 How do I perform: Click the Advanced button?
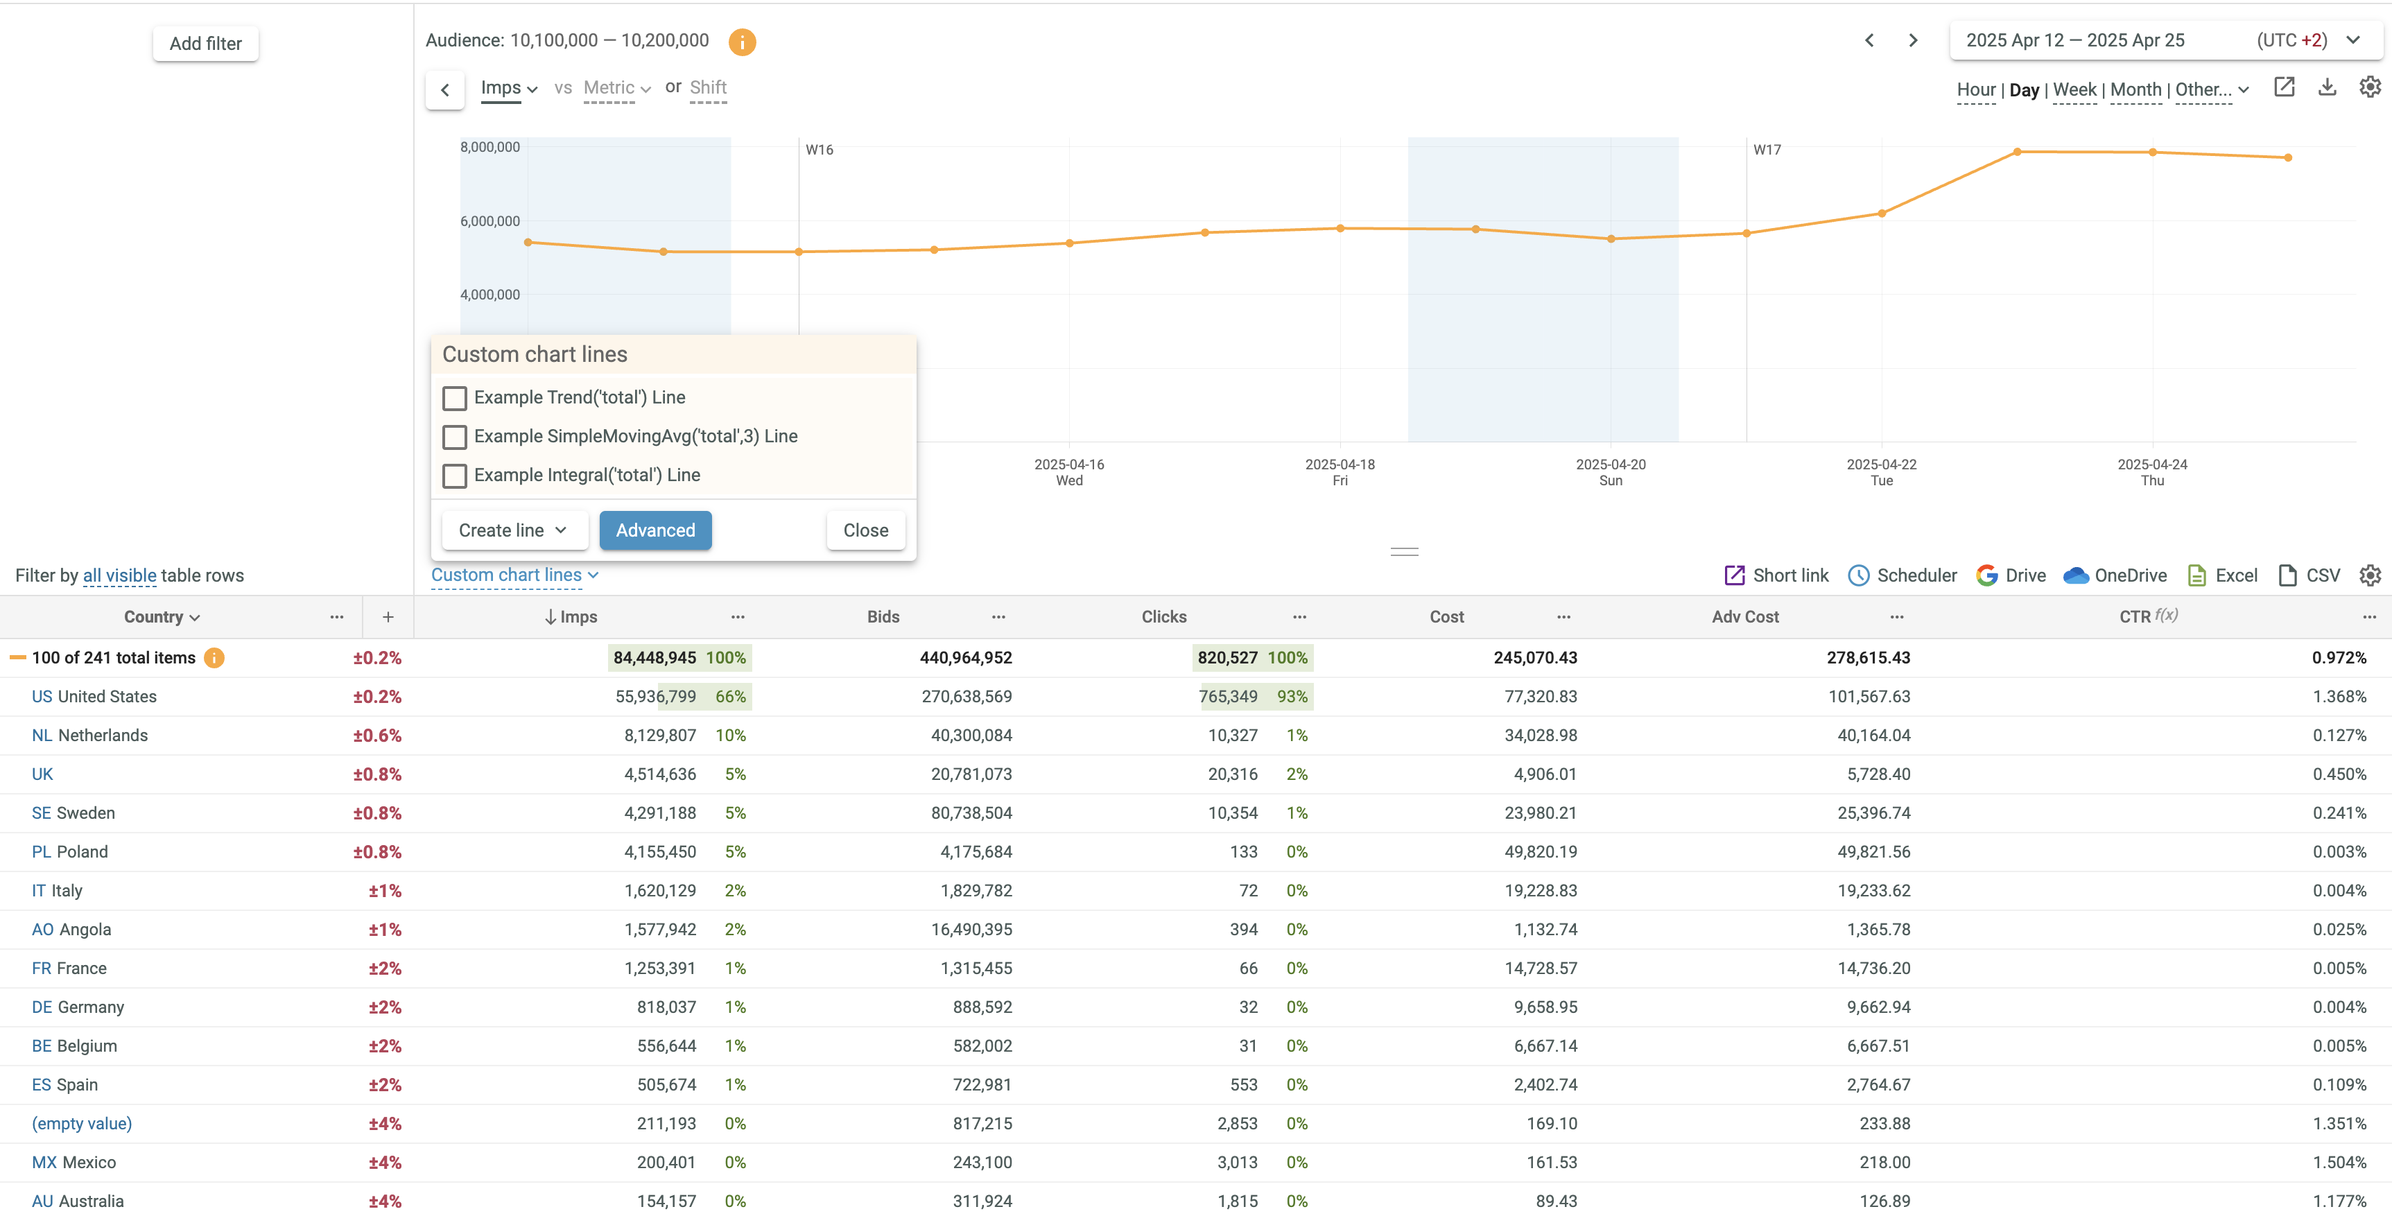tap(655, 530)
